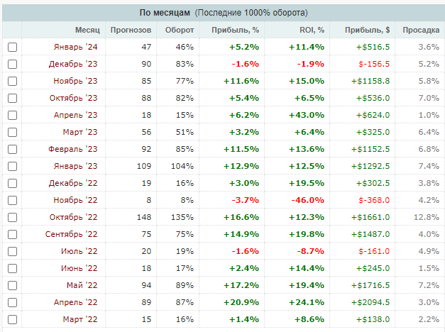Check the box beside Март '22
This screenshot has width=445, height=332.
[12, 319]
